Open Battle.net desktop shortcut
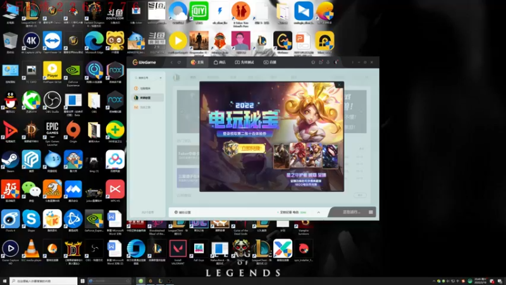Image resolution: width=506 pixels, height=285 pixels. (73, 220)
